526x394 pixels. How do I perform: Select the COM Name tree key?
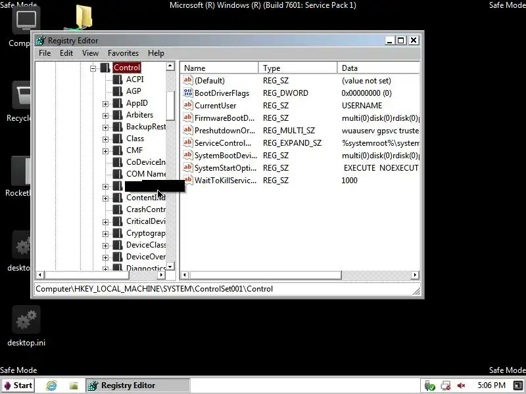point(145,174)
